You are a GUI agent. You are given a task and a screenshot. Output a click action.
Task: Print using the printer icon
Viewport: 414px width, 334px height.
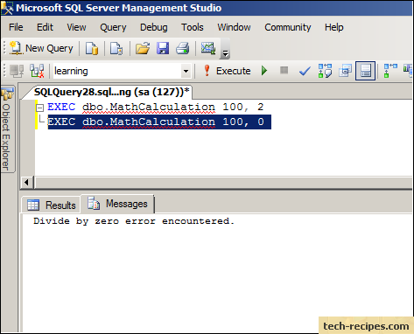click(x=183, y=48)
